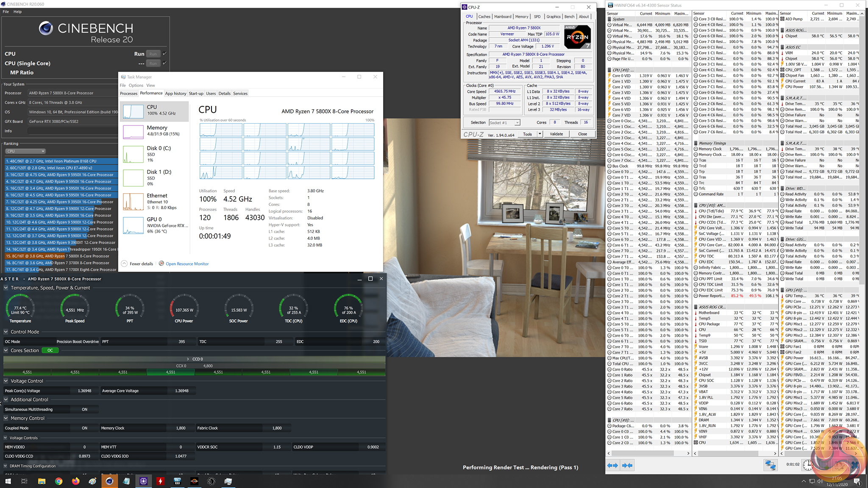This screenshot has width=868, height=488.
Task: Open Cinebench taskbar icon
Action: [x=109, y=481]
